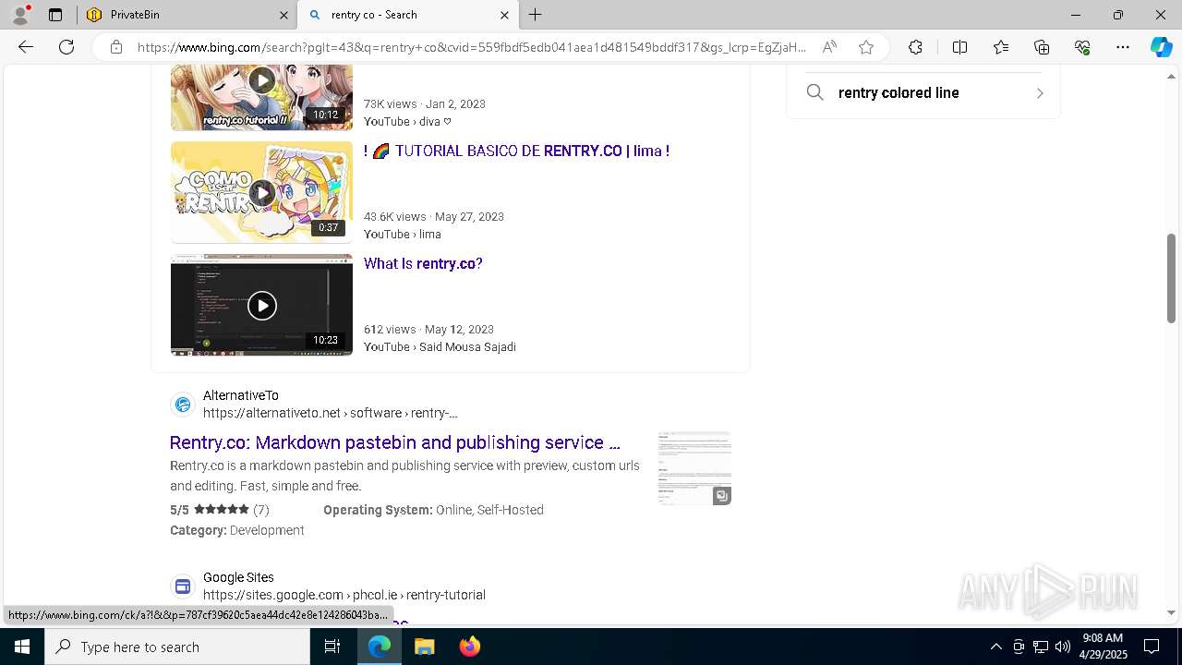Activate Read aloud icon
Screen dimensions: 1182x665
[829, 47]
